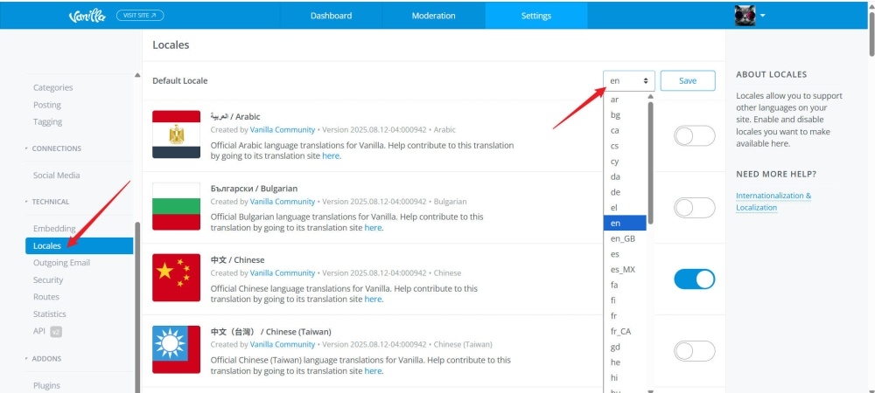Open the Dashboard tab
875x393 pixels.
[331, 16]
